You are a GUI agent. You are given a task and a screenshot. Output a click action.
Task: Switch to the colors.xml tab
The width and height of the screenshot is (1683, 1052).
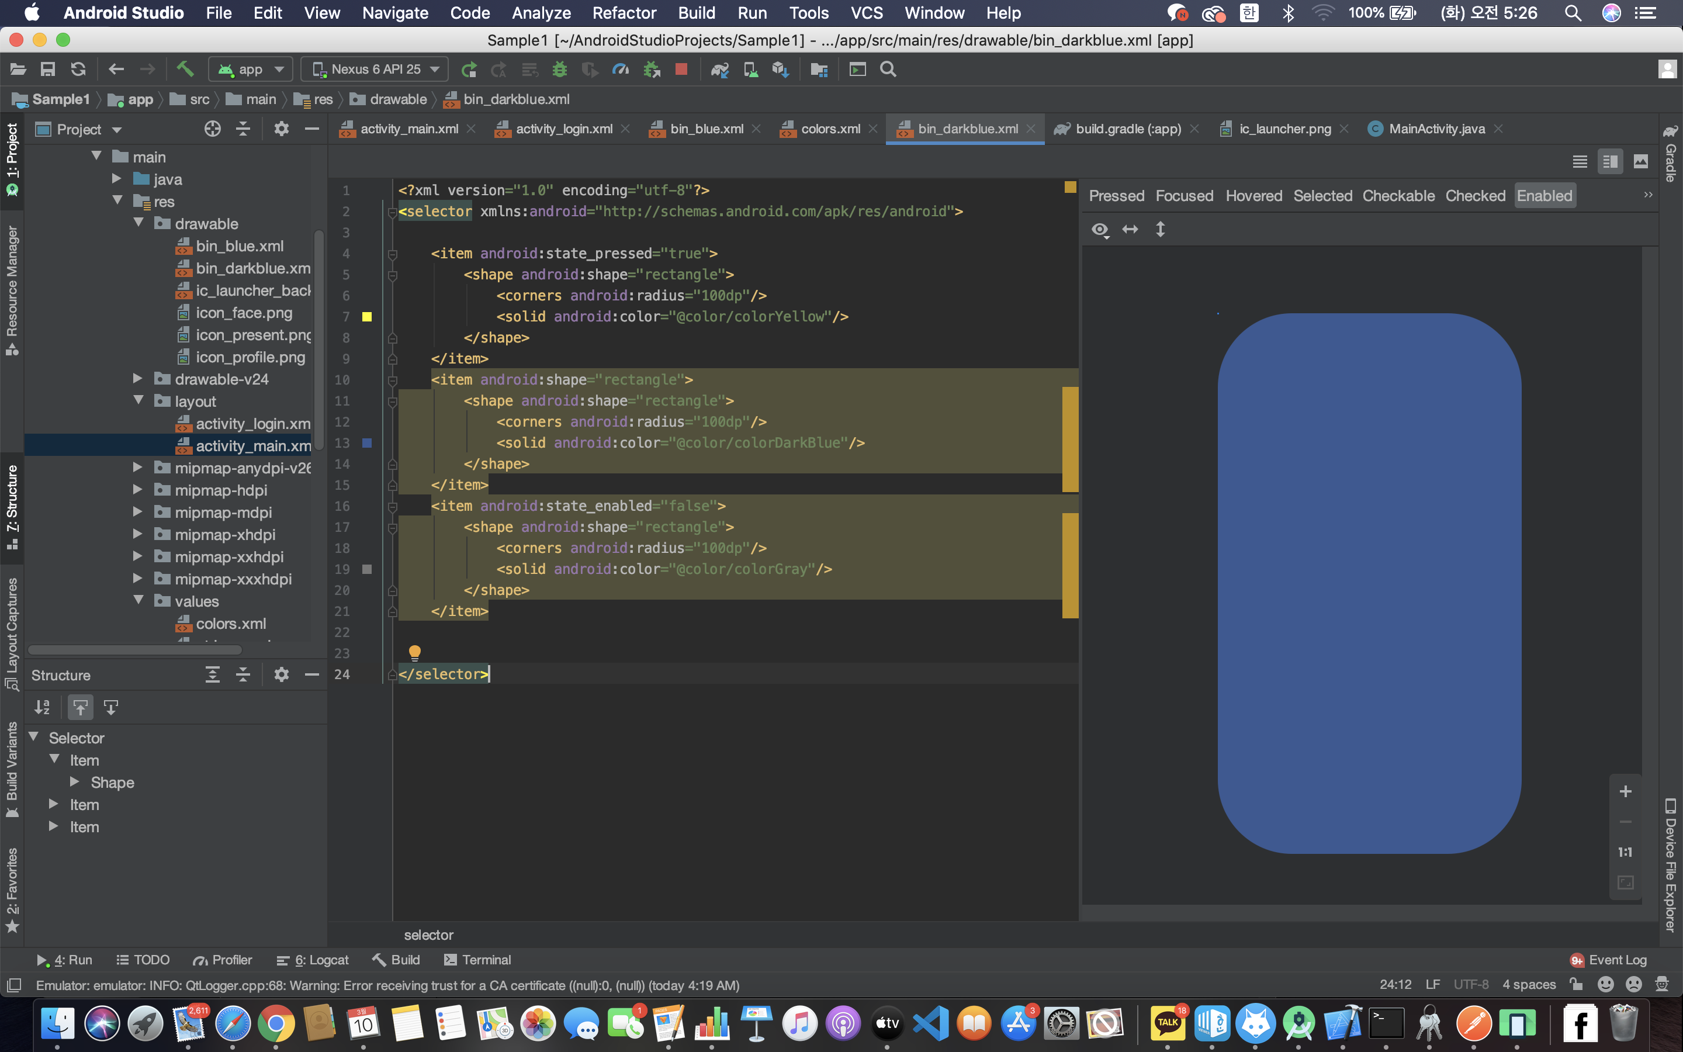coord(830,129)
